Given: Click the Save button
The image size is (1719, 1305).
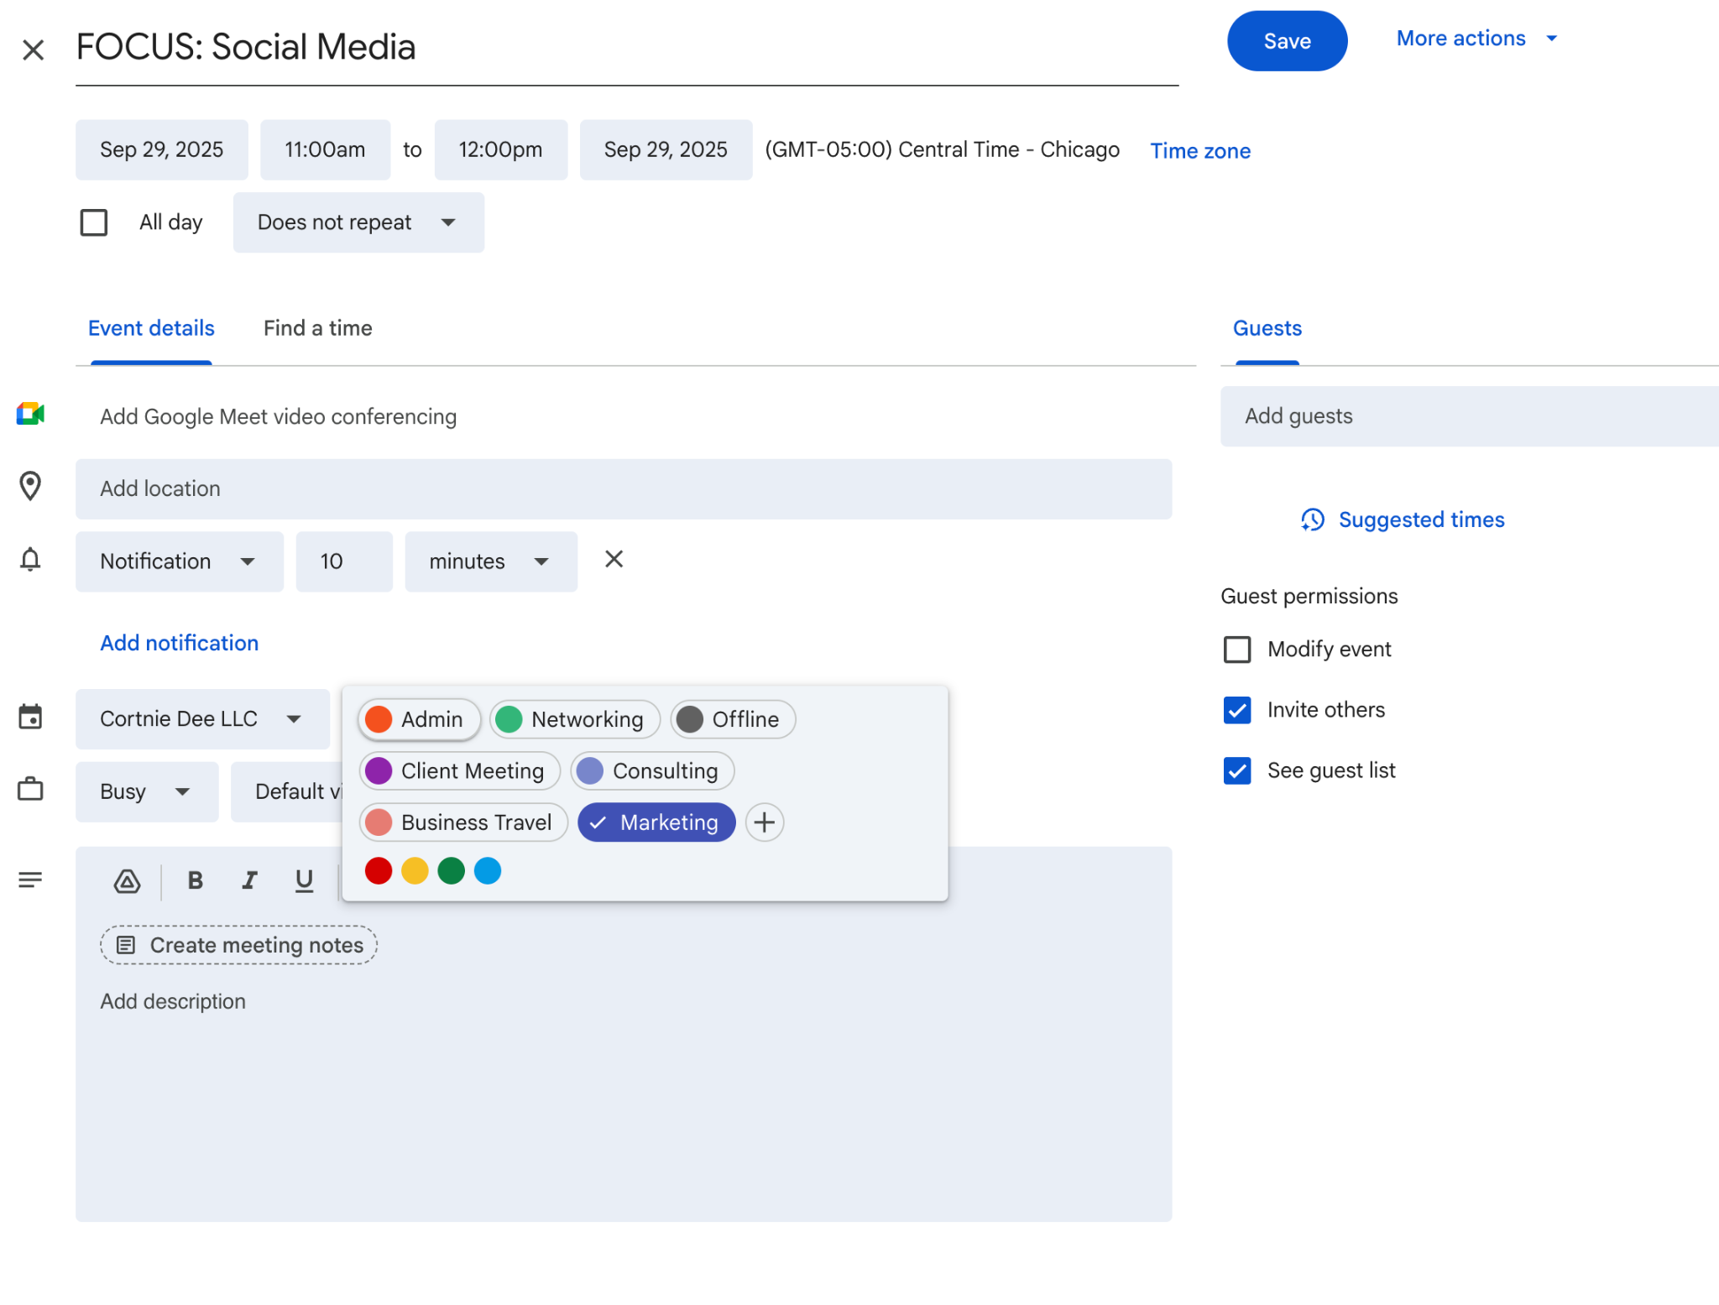Looking at the screenshot, I should coord(1287,41).
